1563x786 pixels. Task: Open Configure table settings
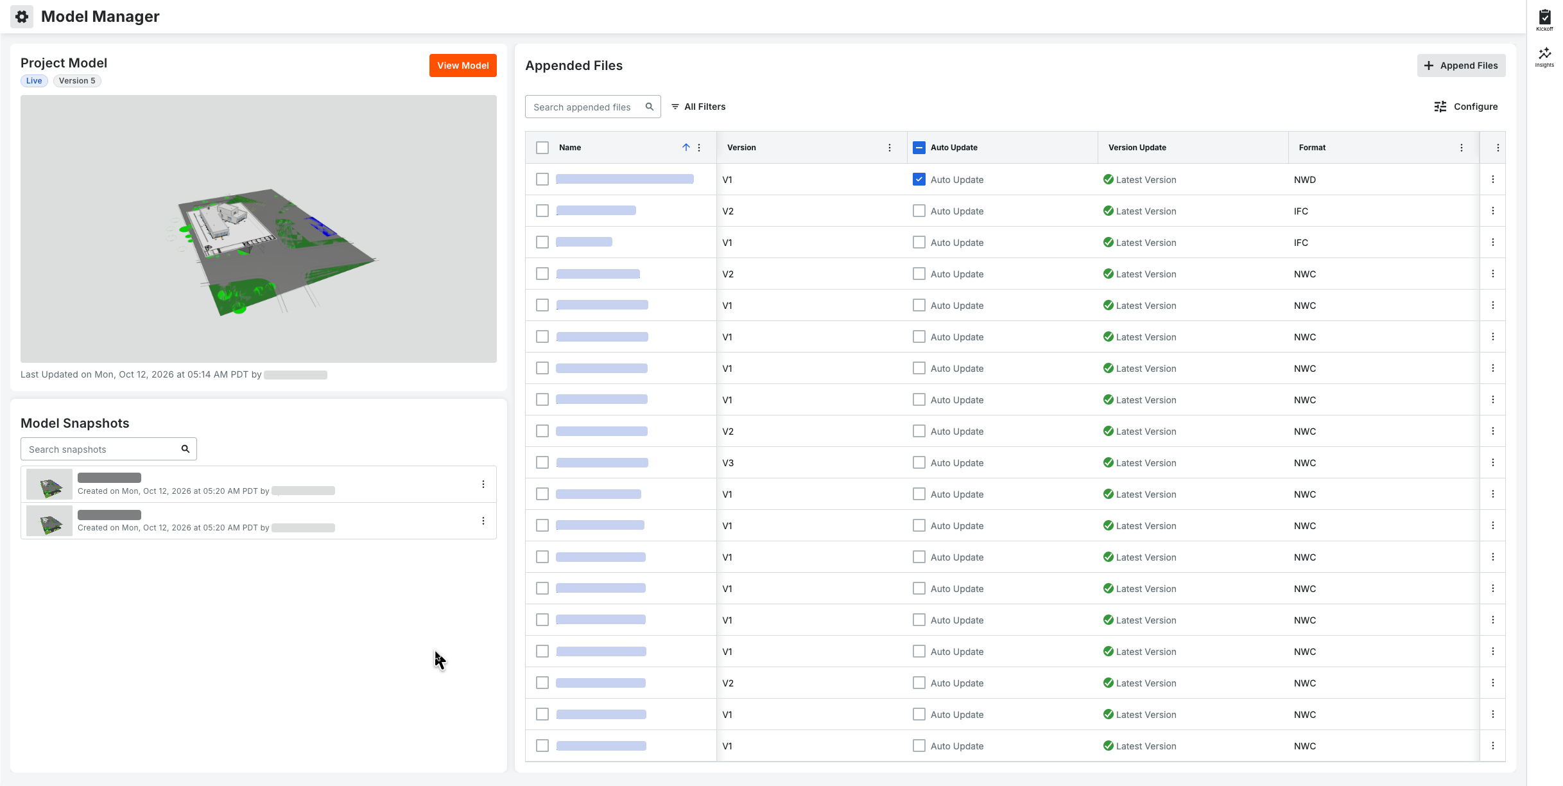point(1465,107)
